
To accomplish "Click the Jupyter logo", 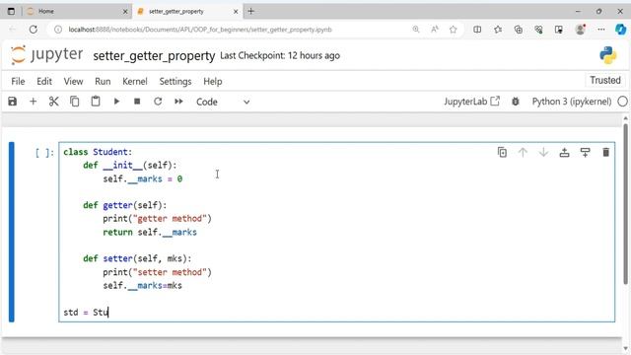I will [x=46, y=55].
